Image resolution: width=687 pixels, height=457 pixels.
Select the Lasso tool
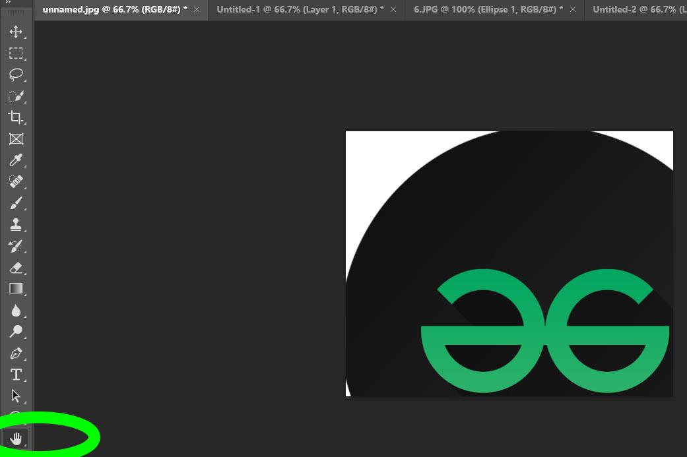(16, 75)
